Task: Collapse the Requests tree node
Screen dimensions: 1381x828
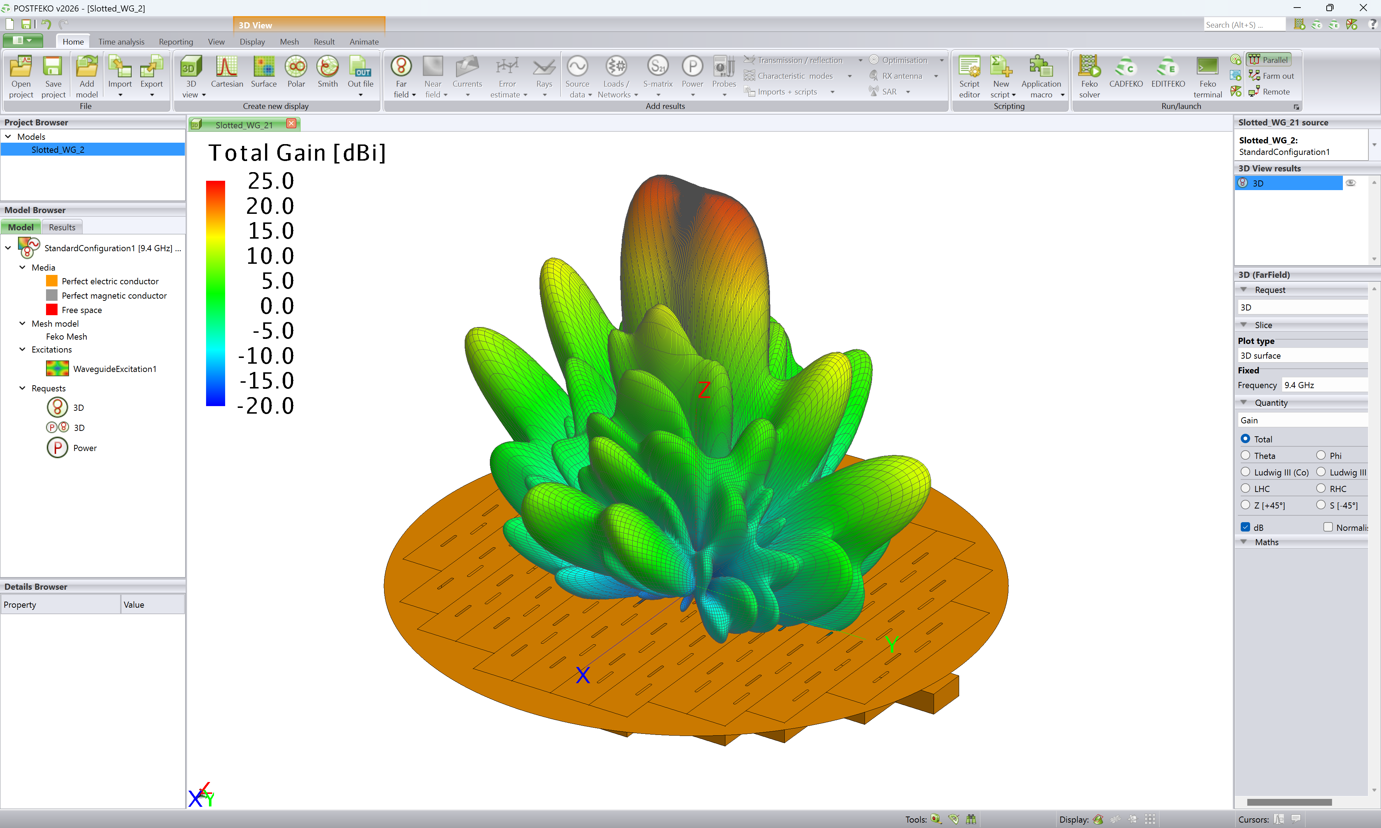Action: pos(22,388)
